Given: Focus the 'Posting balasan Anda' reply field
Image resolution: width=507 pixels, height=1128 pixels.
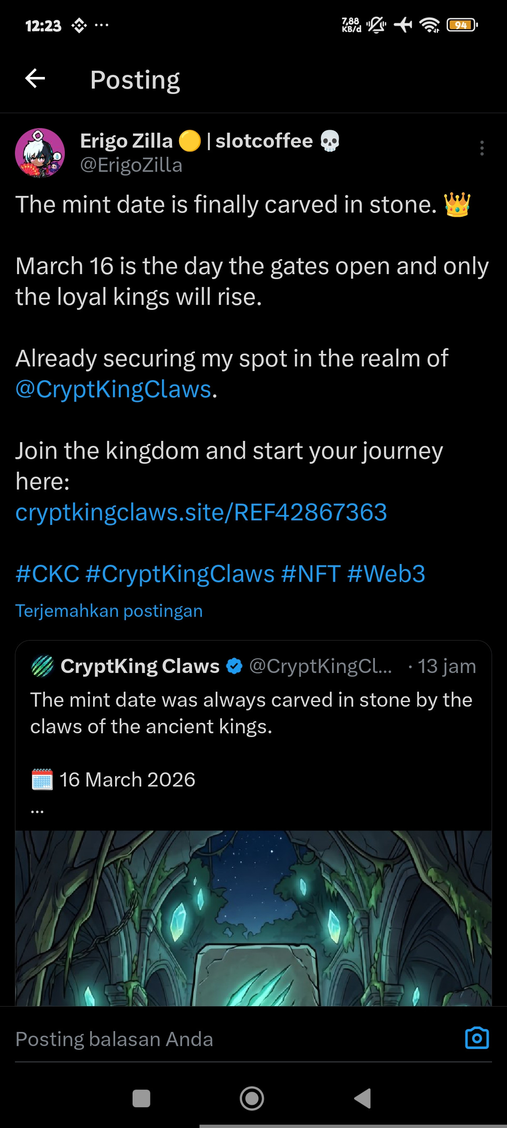Looking at the screenshot, I should [x=227, y=1039].
